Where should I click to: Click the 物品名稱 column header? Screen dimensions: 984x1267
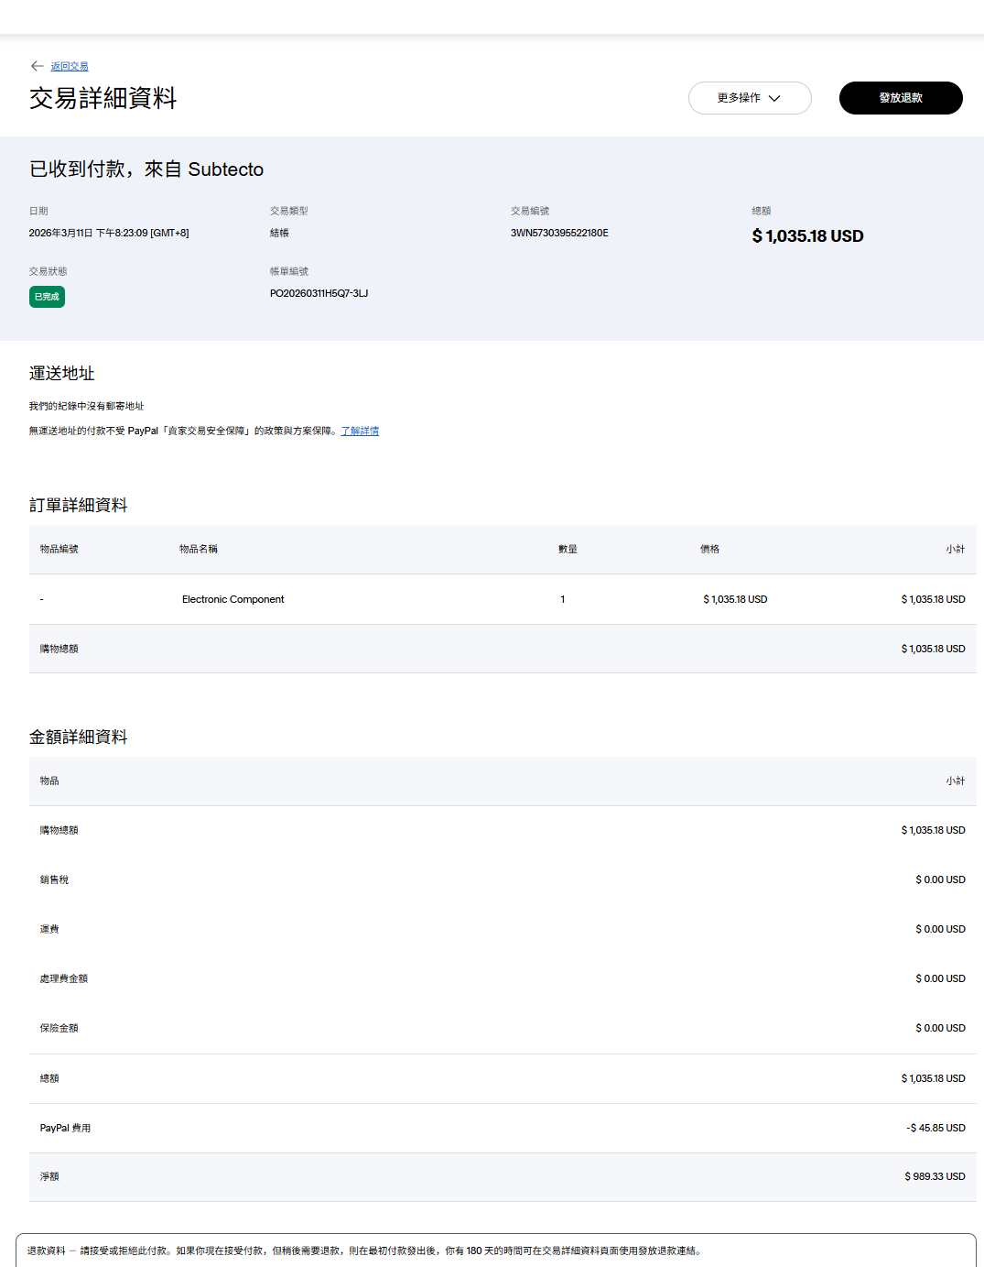199,549
